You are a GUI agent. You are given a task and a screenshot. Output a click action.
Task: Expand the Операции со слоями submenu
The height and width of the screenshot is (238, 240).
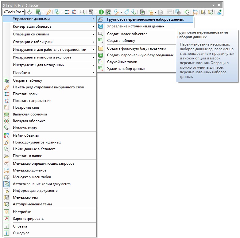[50, 34]
